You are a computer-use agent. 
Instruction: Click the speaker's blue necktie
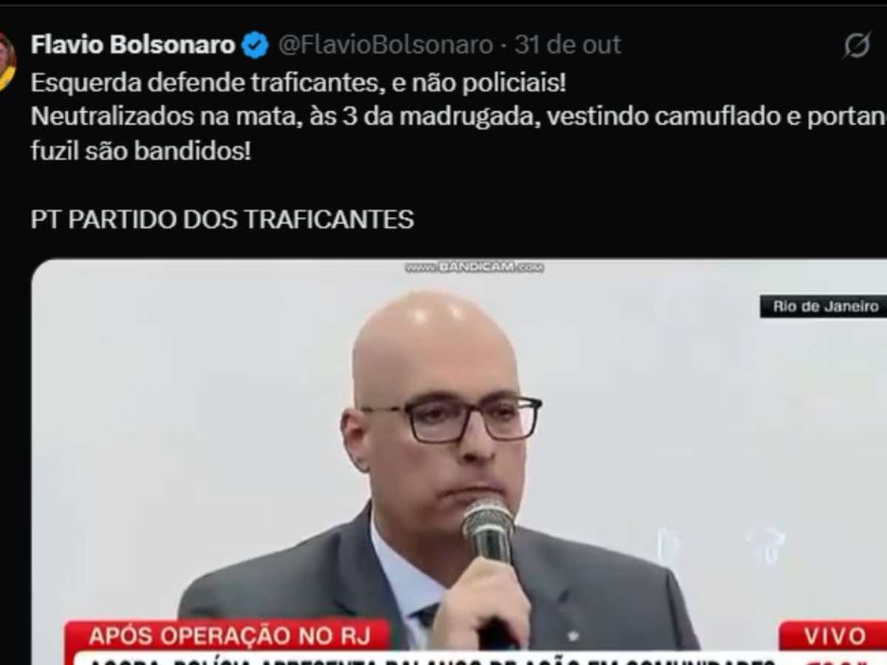pyautogui.click(x=426, y=615)
